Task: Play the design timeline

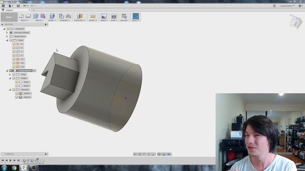Action: coord(10,161)
